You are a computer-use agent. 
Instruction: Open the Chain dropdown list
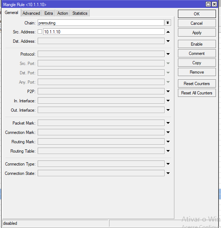coord(168,23)
